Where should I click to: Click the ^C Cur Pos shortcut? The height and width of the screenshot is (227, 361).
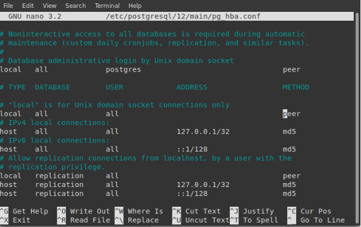(309, 211)
